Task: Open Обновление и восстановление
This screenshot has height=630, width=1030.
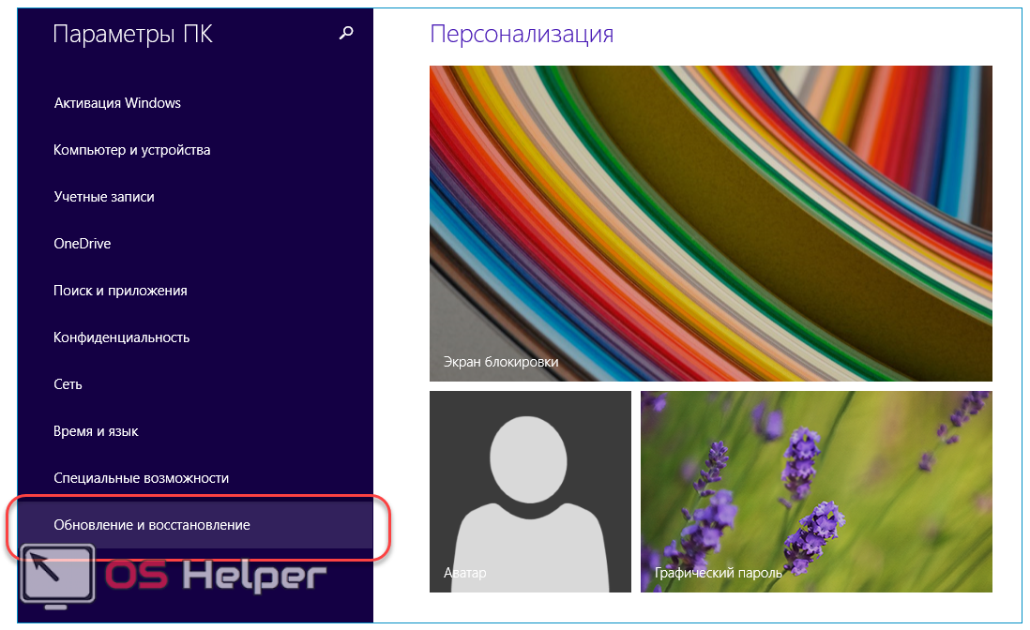Action: click(x=152, y=525)
